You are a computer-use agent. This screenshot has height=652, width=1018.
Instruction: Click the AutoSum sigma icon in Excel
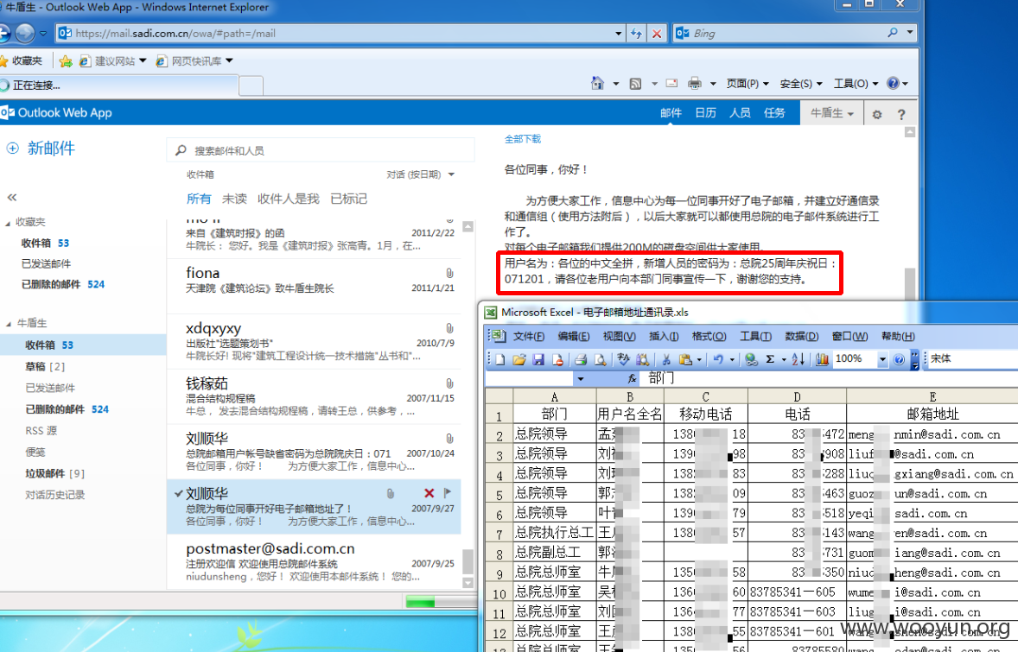[770, 359]
